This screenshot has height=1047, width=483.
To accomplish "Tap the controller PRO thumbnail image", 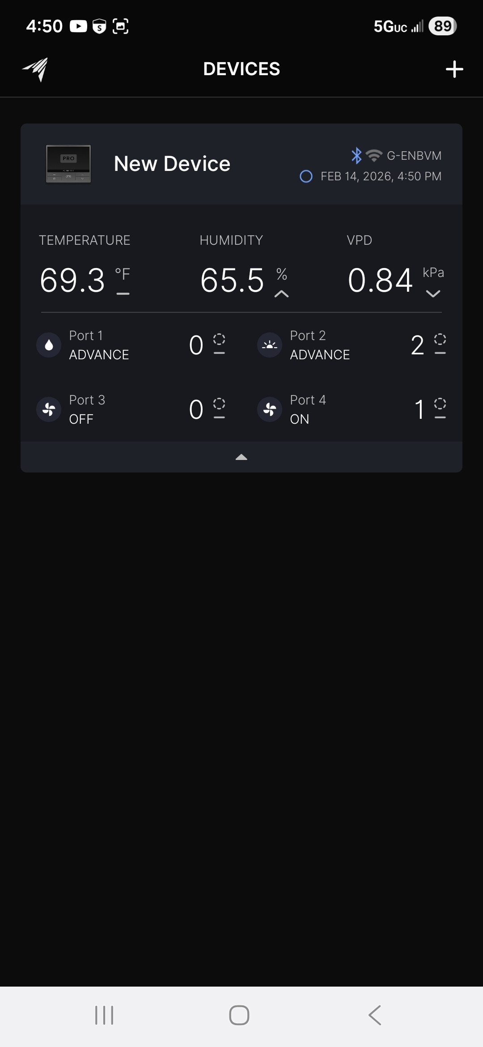I will (68, 164).
